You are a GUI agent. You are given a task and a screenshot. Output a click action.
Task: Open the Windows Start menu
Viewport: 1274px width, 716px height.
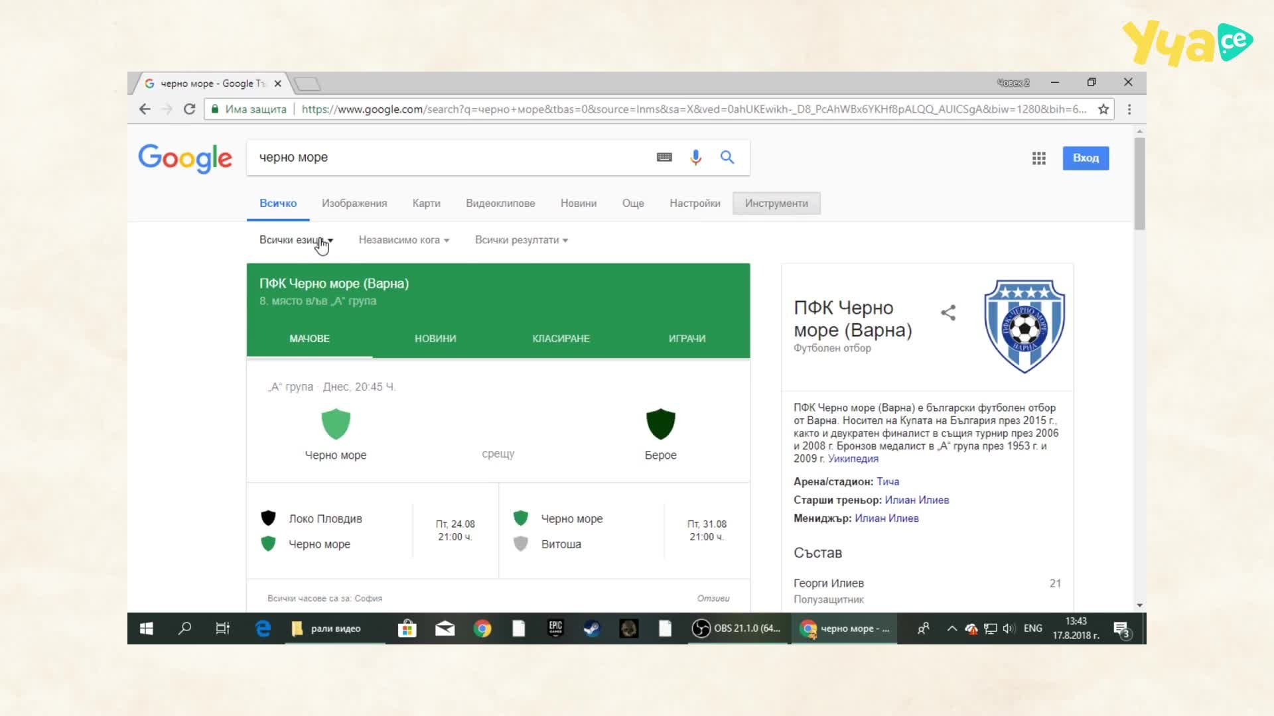pos(147,628)
